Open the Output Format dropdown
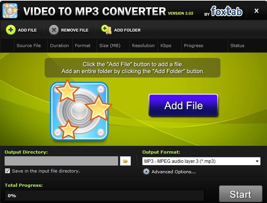Image resolution: width=267 pixels, height=203 pixels. click(201, 161)
